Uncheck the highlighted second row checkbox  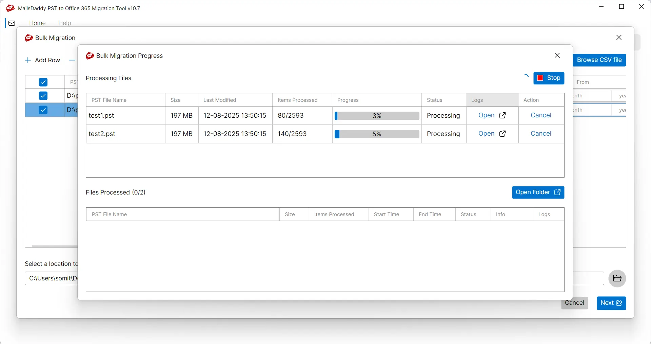point(43,110)
